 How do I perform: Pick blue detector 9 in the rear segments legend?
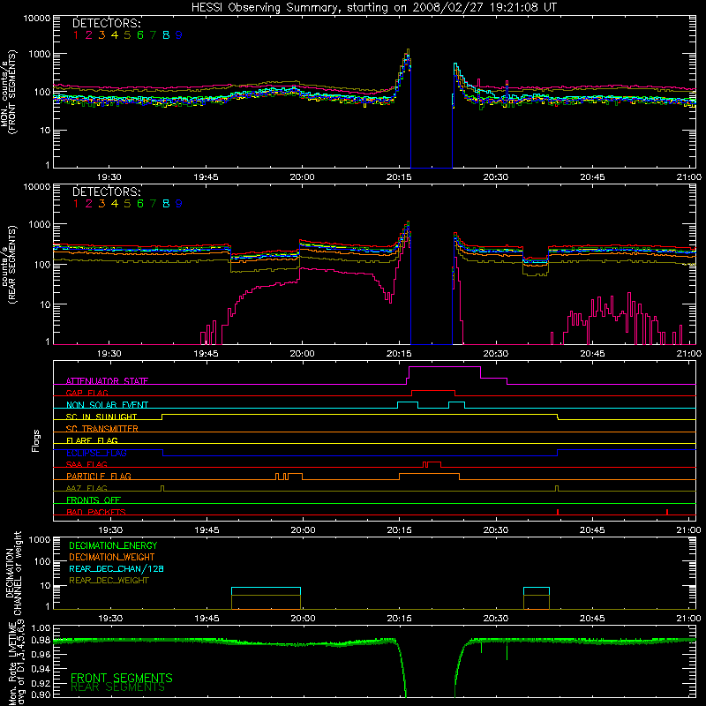(x=179, y=204)
